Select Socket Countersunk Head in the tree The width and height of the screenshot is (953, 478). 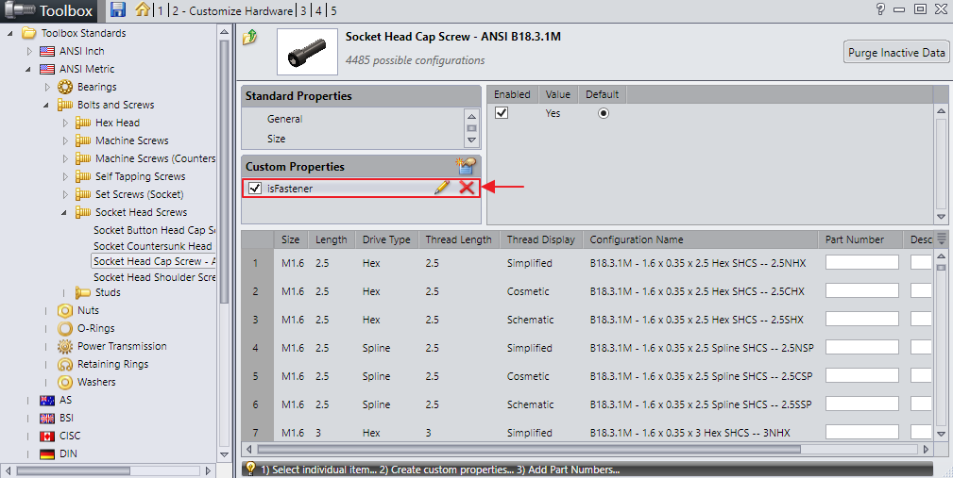[x=152, y=246]
